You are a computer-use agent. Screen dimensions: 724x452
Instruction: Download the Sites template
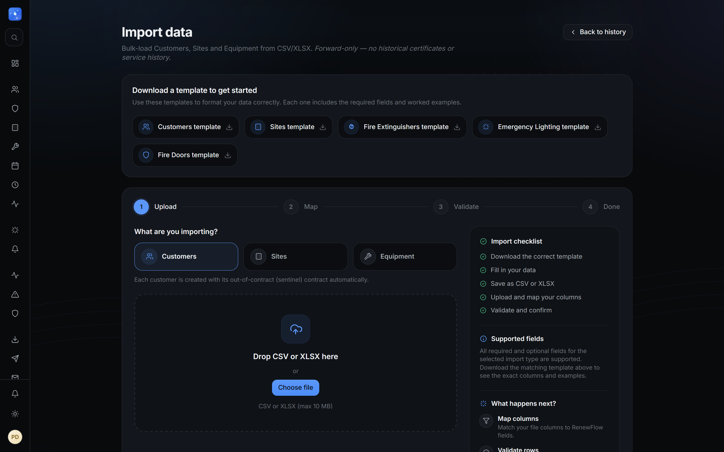click(288, 127)
